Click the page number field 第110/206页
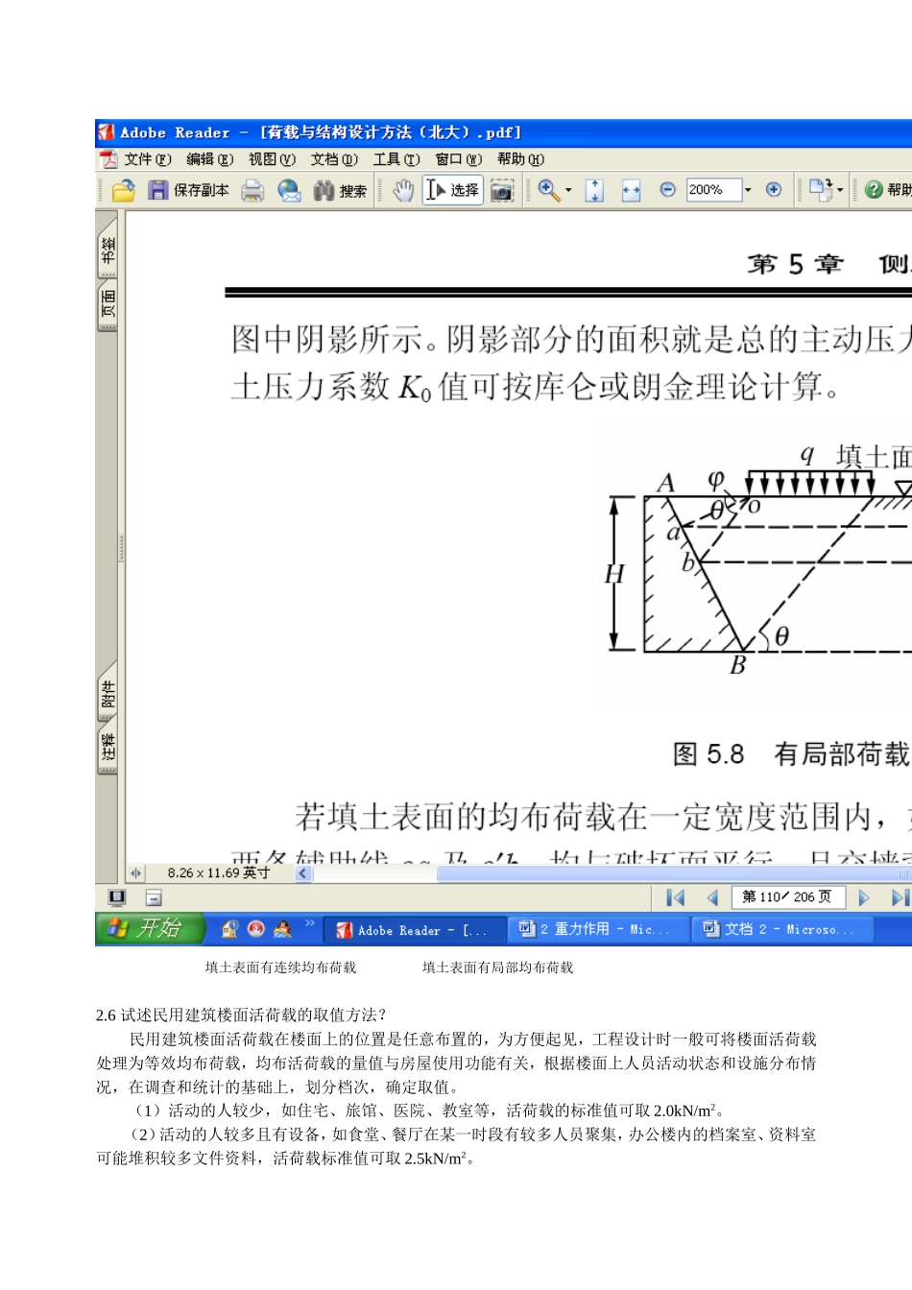Image resolution: width=912 pixels, height=1290 pixels. click(787, 896)
